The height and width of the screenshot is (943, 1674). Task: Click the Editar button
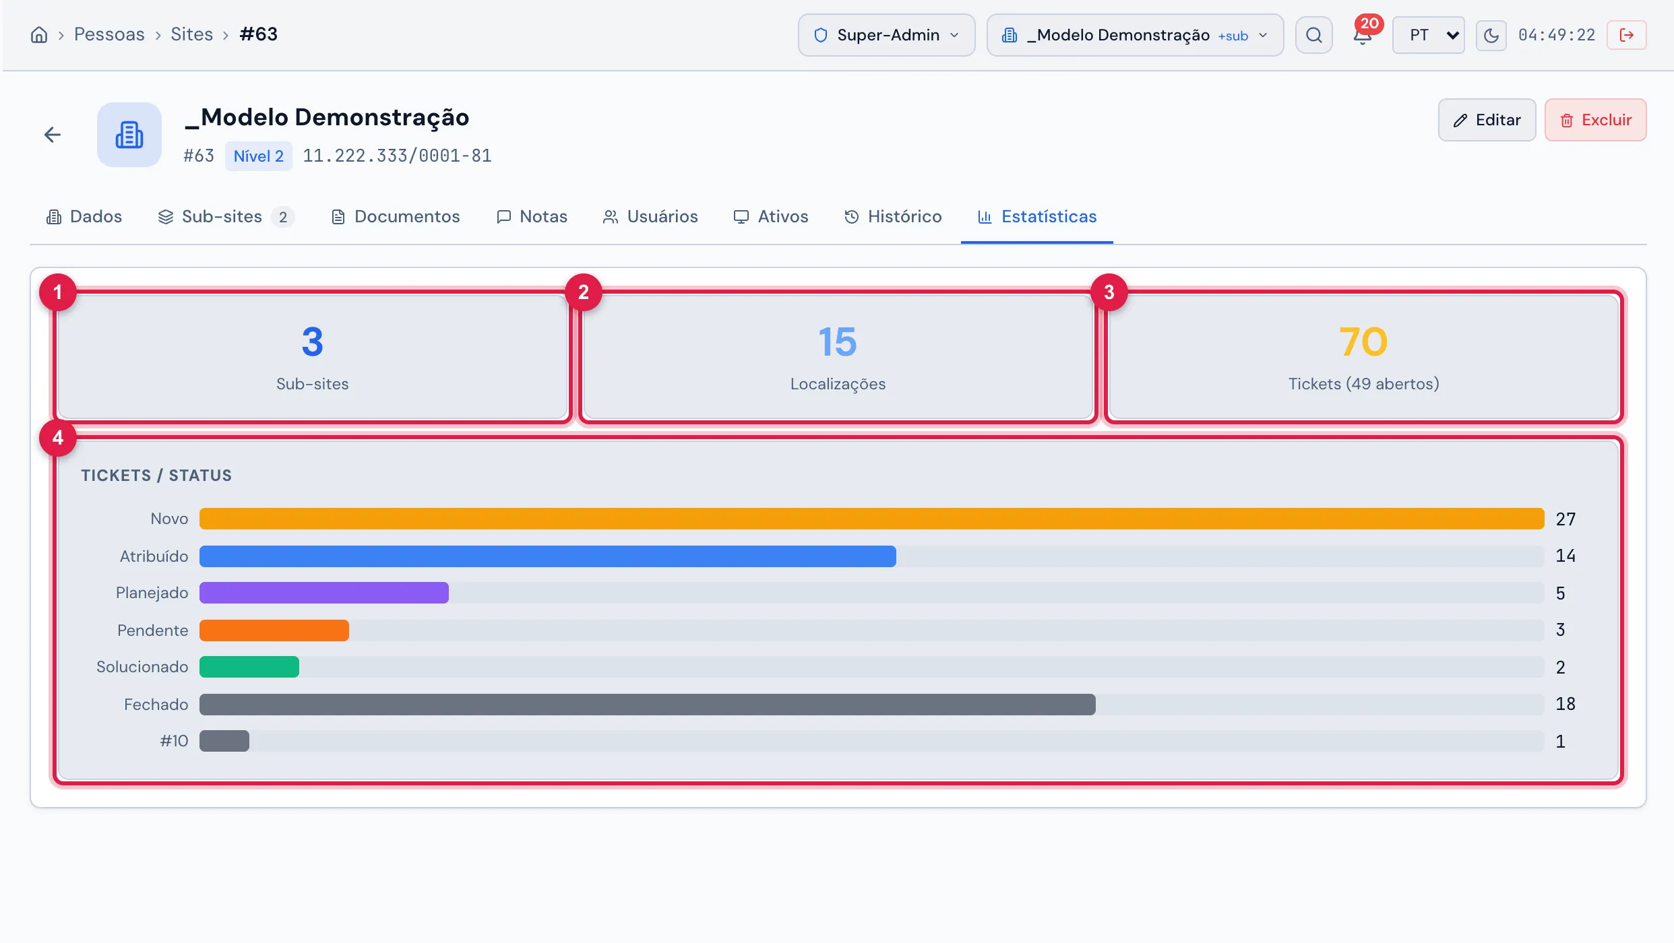1487,120
